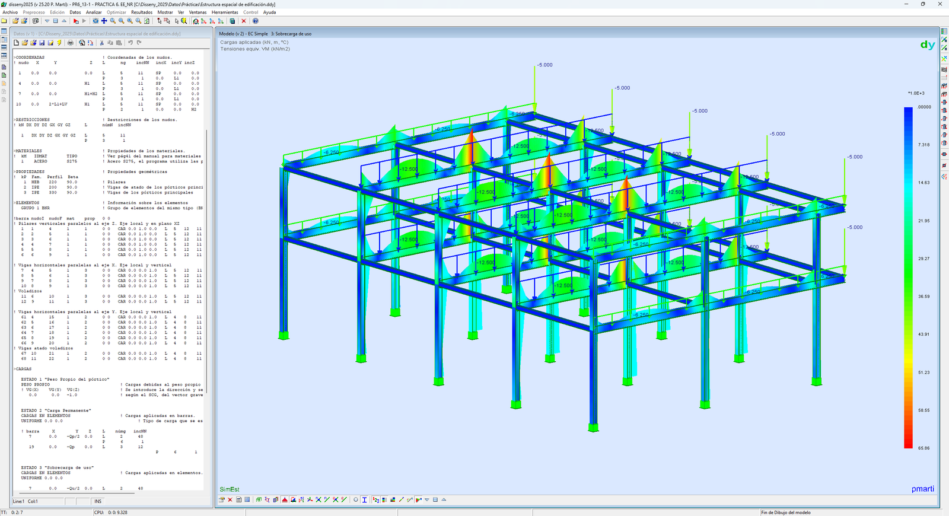Click the red run analysis play icon
Screen dimensions: 949x516
(76, 21)
